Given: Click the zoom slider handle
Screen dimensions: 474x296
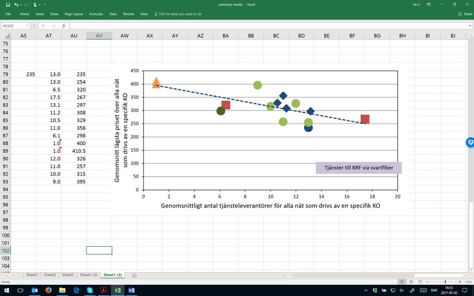Looking at the screenshot, I should tap(445, 282).
